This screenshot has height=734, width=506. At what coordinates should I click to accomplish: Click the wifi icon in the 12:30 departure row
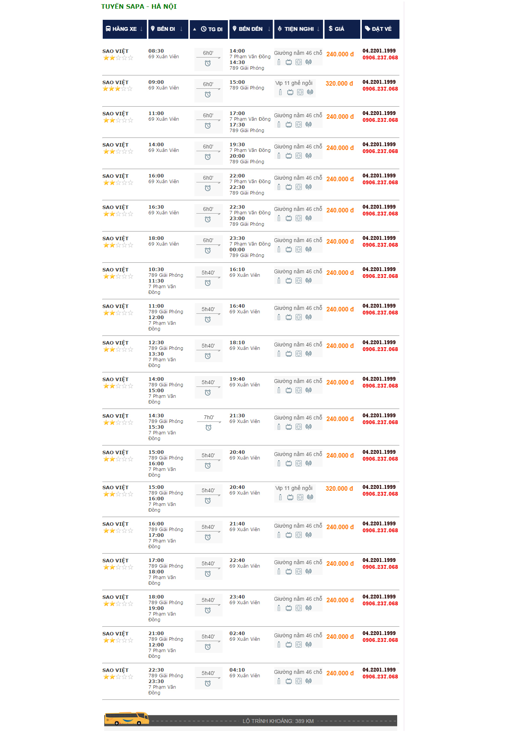point(309,354)
